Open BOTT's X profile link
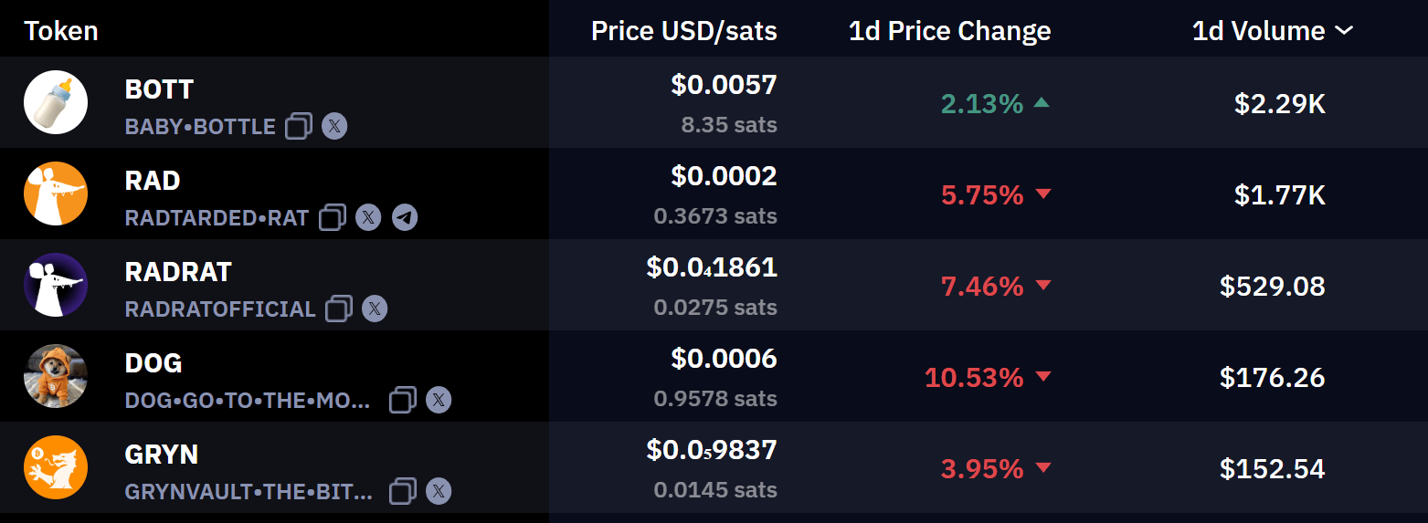 click(x=334, y=126)
